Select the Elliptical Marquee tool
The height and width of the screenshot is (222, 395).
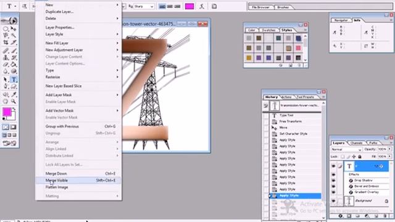pyautogui.click(x=6, y=29)
